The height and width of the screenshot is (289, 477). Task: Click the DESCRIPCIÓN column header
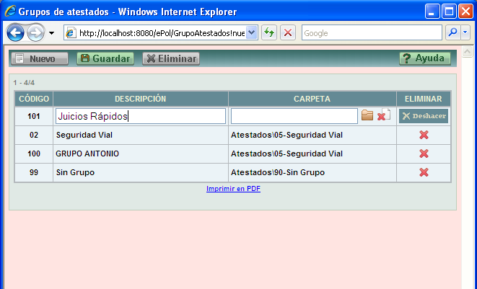click(141, 99)
